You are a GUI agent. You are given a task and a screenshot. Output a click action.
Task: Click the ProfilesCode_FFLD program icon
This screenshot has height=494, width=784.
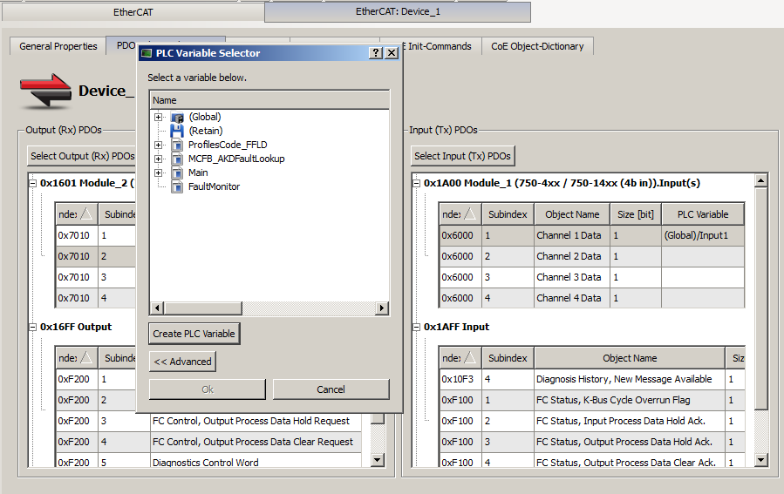[177, 145]
